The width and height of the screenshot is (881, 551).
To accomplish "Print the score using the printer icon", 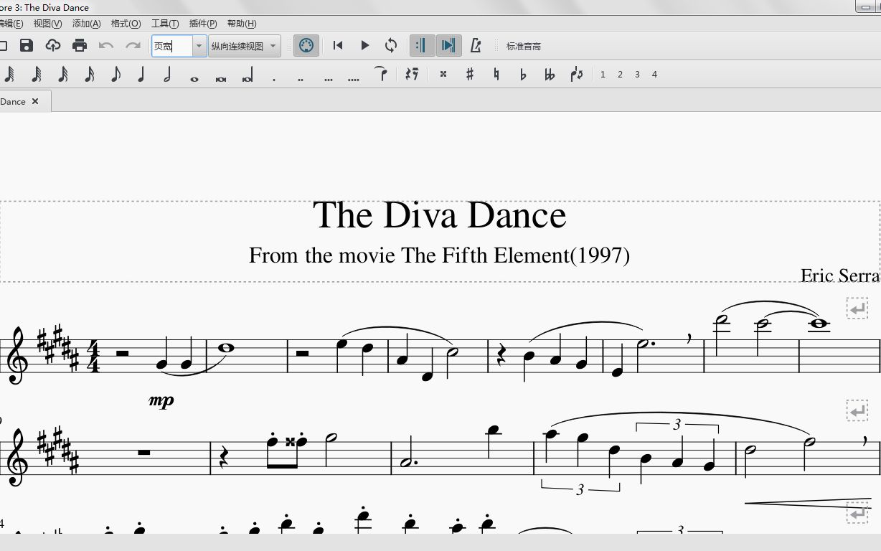I will (x=80, y=46).
